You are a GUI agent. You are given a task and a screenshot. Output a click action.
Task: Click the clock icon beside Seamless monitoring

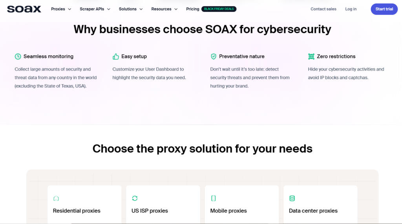pyautogui.click(x=18, y=56)
